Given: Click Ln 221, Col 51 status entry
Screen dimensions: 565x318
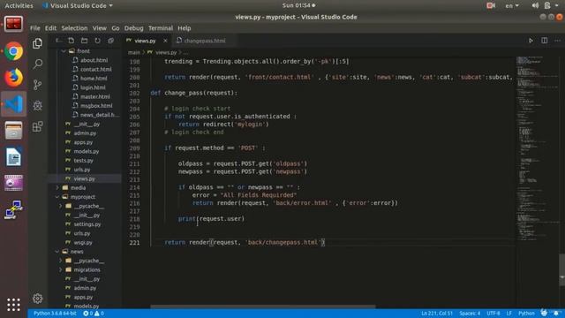Looking at the screenshot, I should tap(437, 314).
